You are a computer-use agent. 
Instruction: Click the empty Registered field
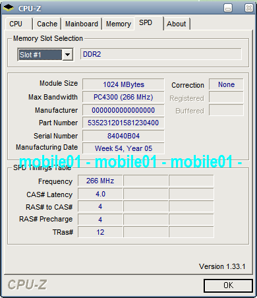click(226, 97)
